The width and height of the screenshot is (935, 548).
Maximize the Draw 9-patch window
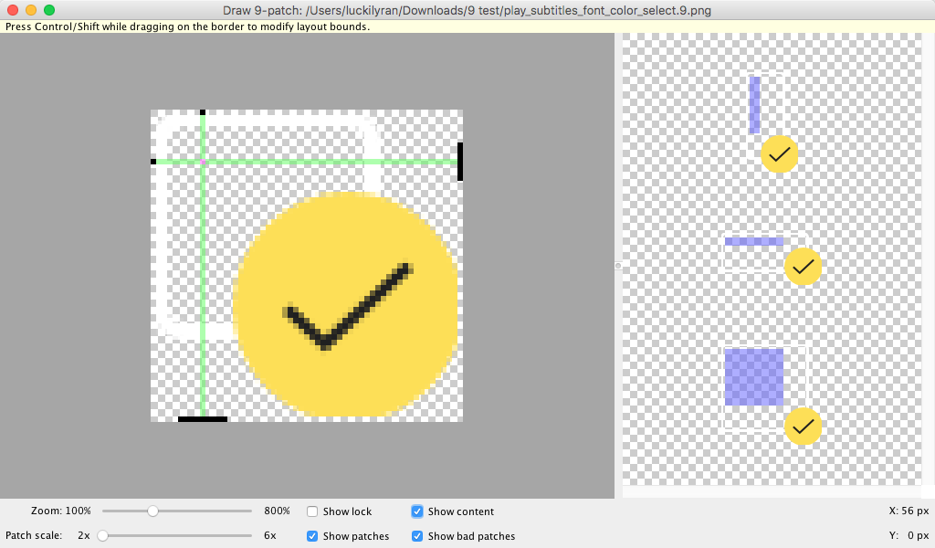49,10
